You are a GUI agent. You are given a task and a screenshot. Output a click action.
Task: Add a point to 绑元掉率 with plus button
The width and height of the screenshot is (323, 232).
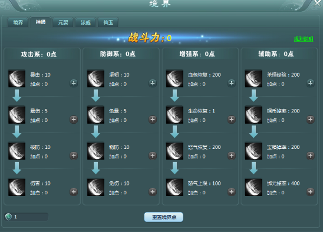[x=311, y=192]
